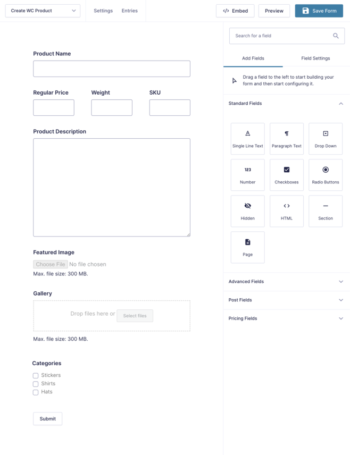
Task: Switch to the Field Settings tab
Action: pos(315,58)
